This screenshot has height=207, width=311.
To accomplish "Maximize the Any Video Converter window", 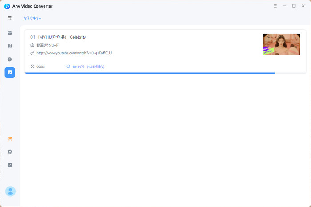I will [294, 6].
